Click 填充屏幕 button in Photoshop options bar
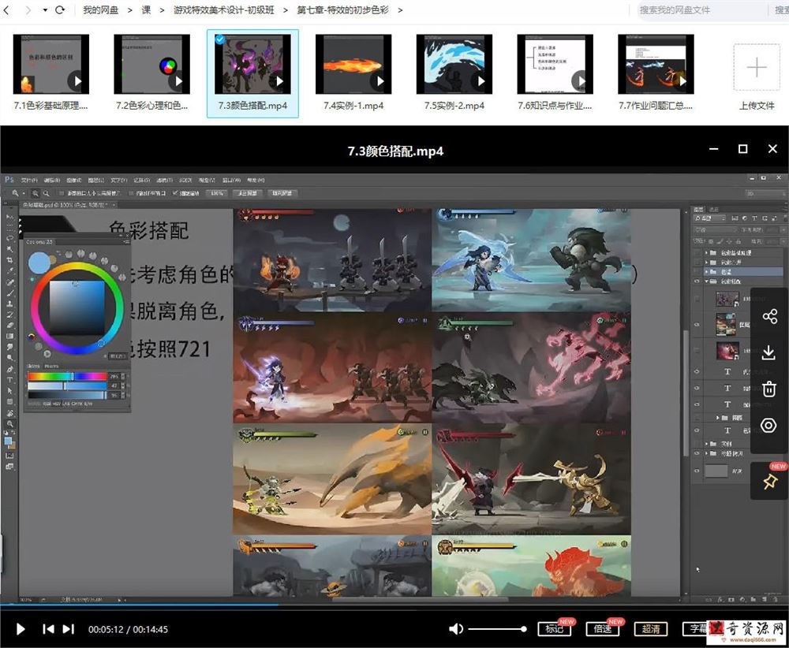 pos(282,193)
